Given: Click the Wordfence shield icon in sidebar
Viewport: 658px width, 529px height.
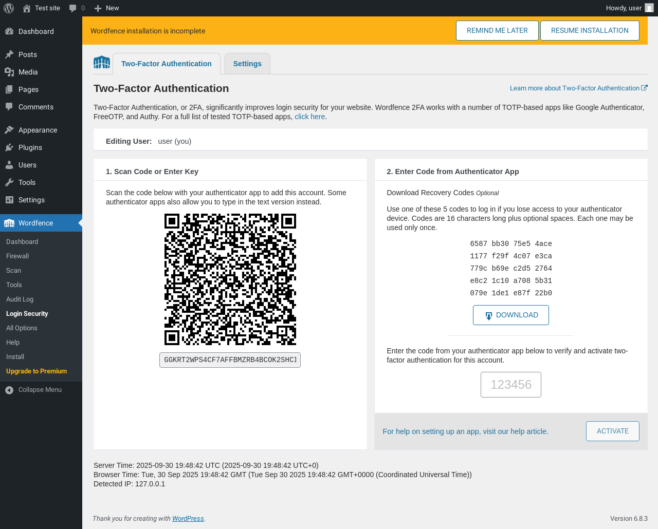Looking at the screenshot, I should tap(9, 223).
